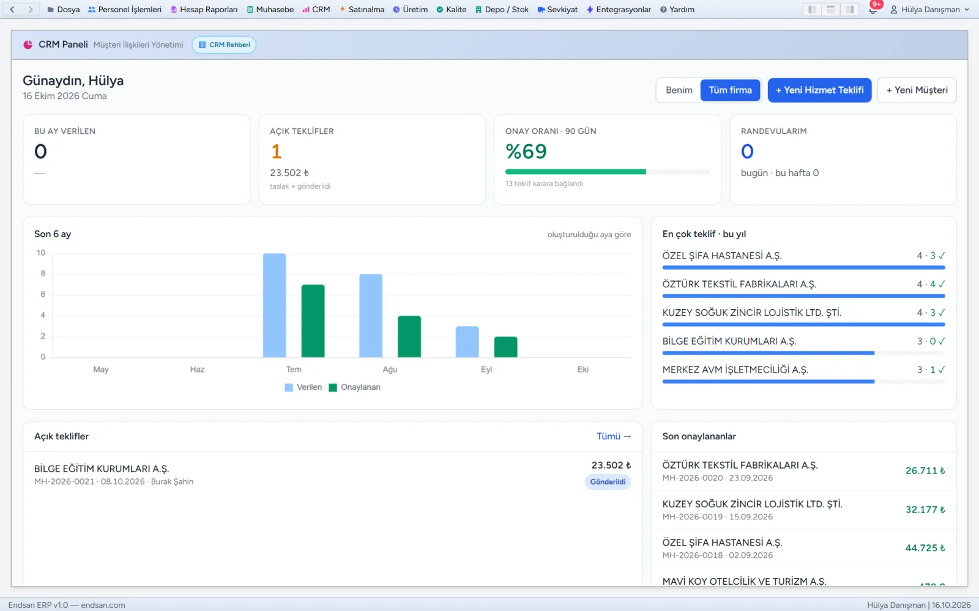Click the back navigation arrow
This screenshot has width=979, height=611.
(12, 9)
